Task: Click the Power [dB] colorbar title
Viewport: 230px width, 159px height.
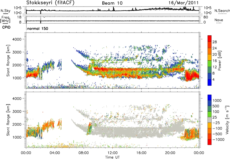Action: coord(219,61)
